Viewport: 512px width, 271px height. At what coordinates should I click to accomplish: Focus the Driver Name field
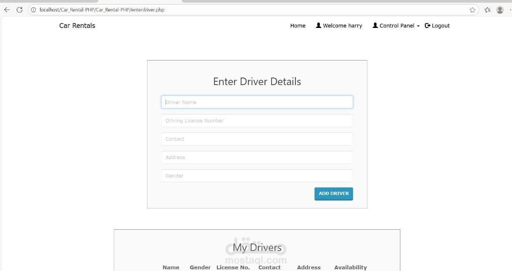[257, 102]
